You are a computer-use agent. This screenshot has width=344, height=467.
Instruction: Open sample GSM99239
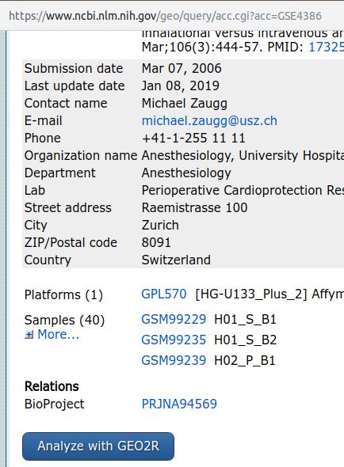pyautogui.click(x=174, y=360)
